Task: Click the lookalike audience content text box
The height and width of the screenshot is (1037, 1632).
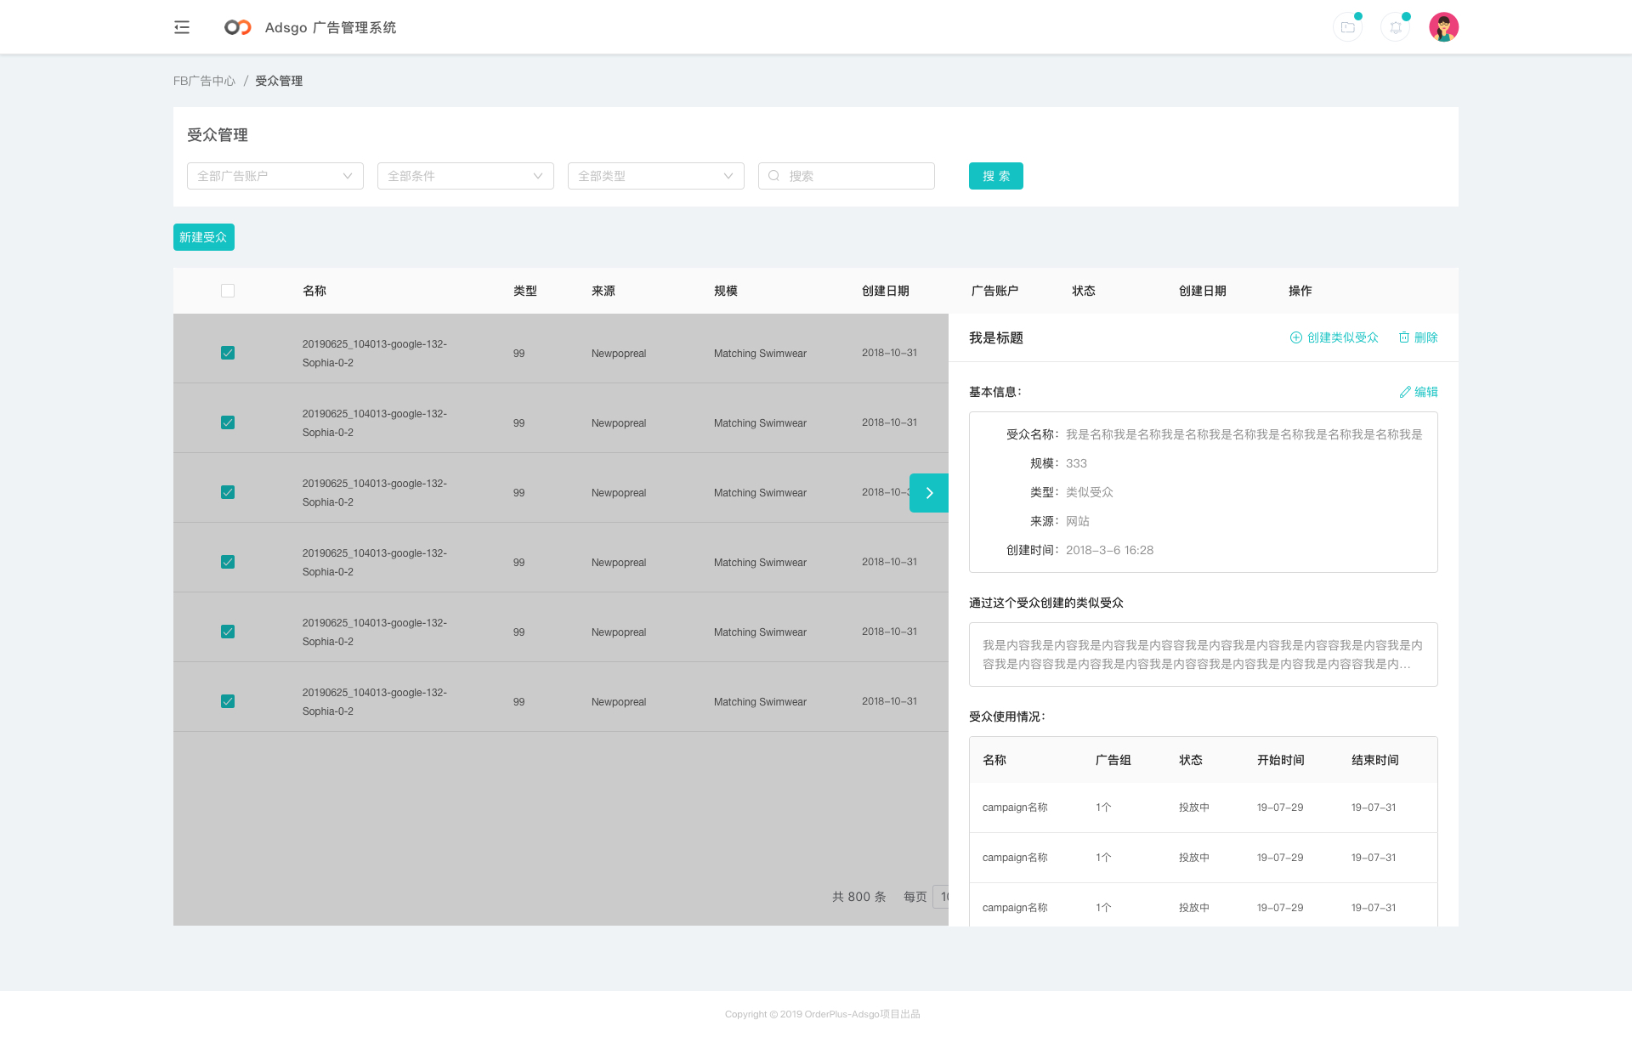Action: [x=1204, y=654]
